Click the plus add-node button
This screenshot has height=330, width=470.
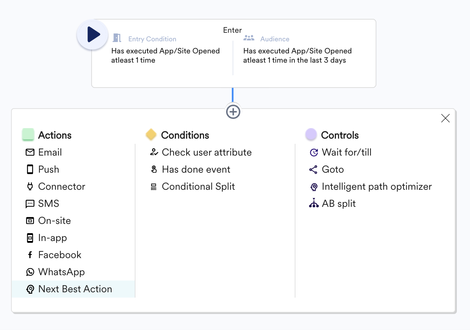233,112
